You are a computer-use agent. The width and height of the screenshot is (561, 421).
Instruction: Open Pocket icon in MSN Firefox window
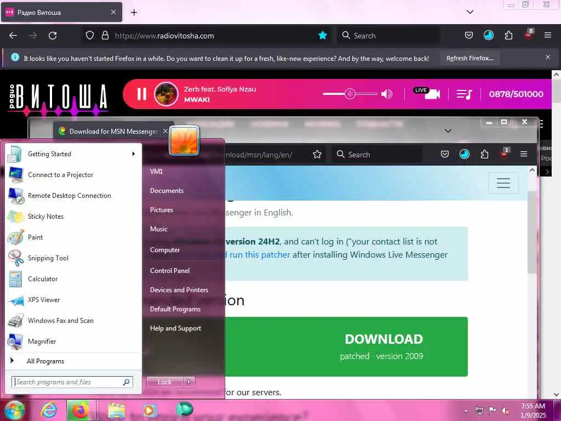(x=445, y=154)
